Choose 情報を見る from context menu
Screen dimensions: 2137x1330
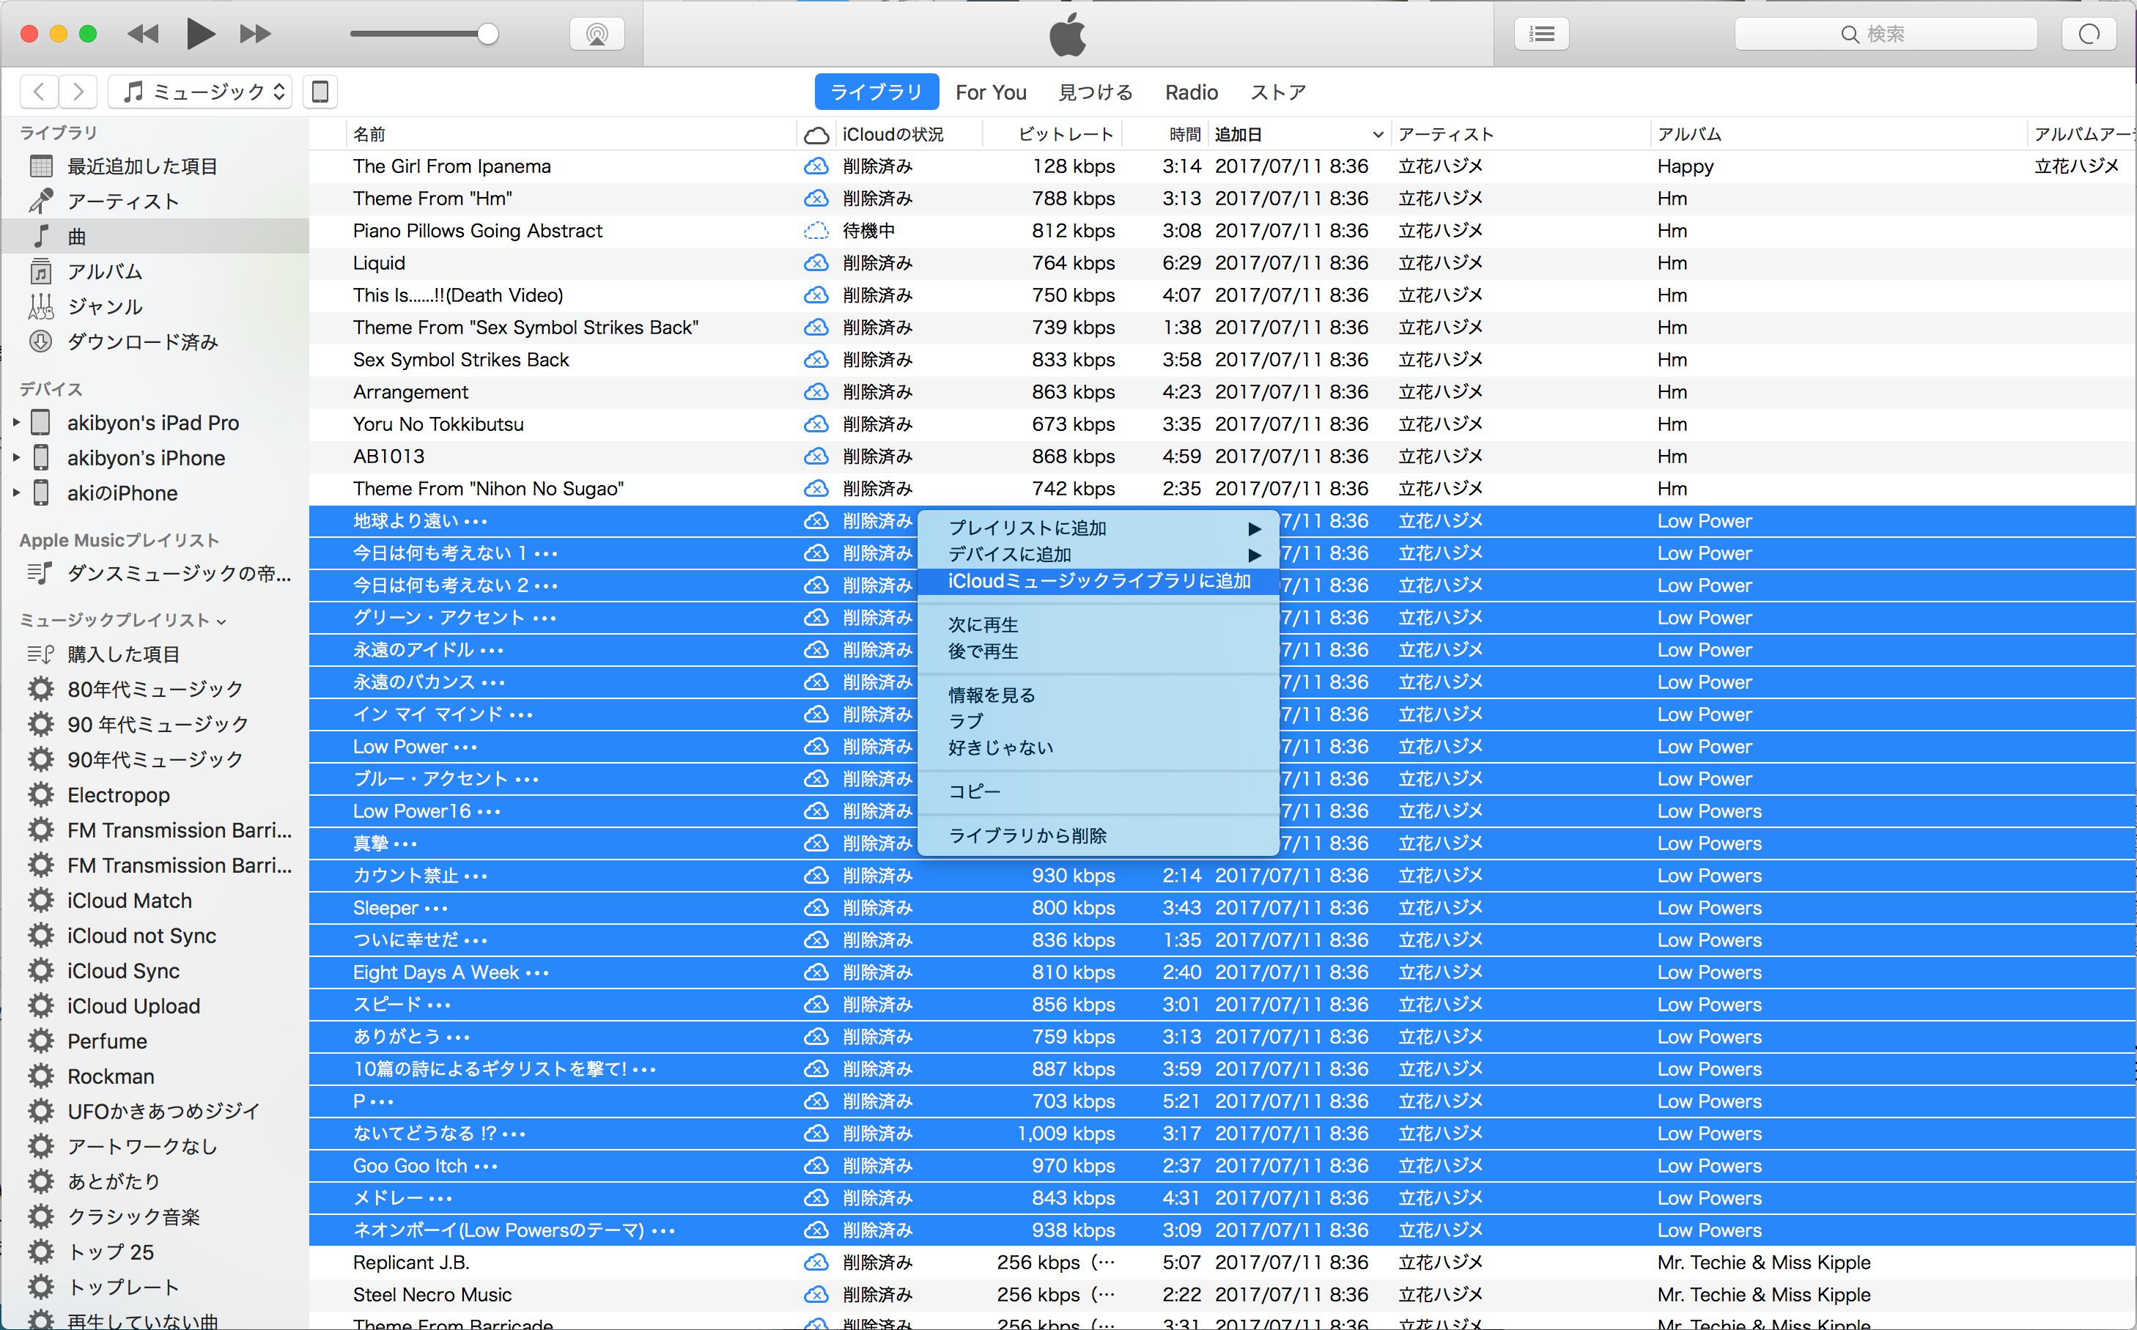click(1098, 695)
